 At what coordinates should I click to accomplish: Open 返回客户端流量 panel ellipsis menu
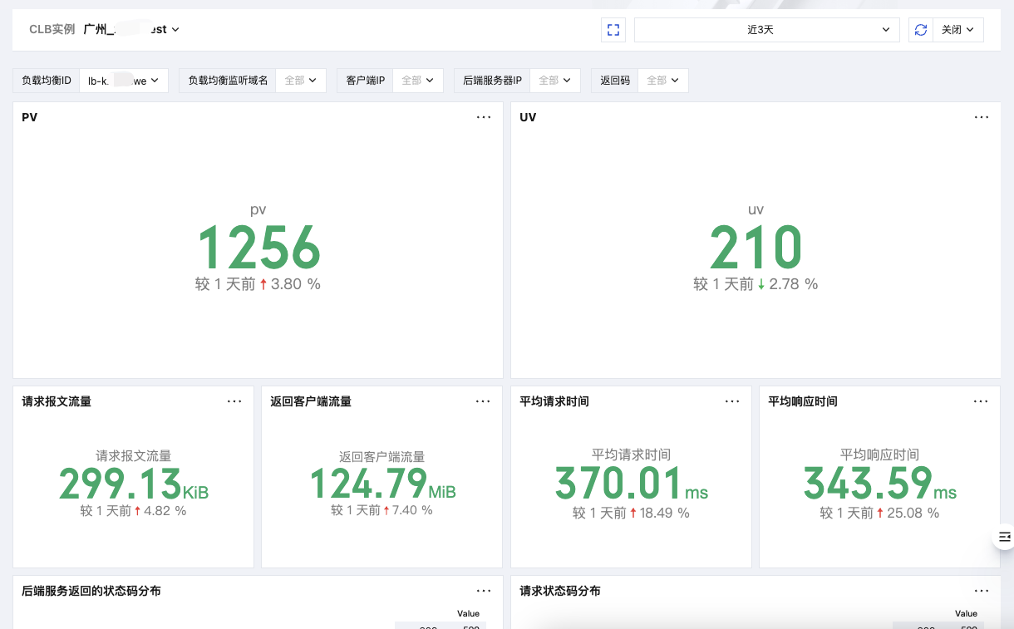pyautogui.click(x=483, y=401)
